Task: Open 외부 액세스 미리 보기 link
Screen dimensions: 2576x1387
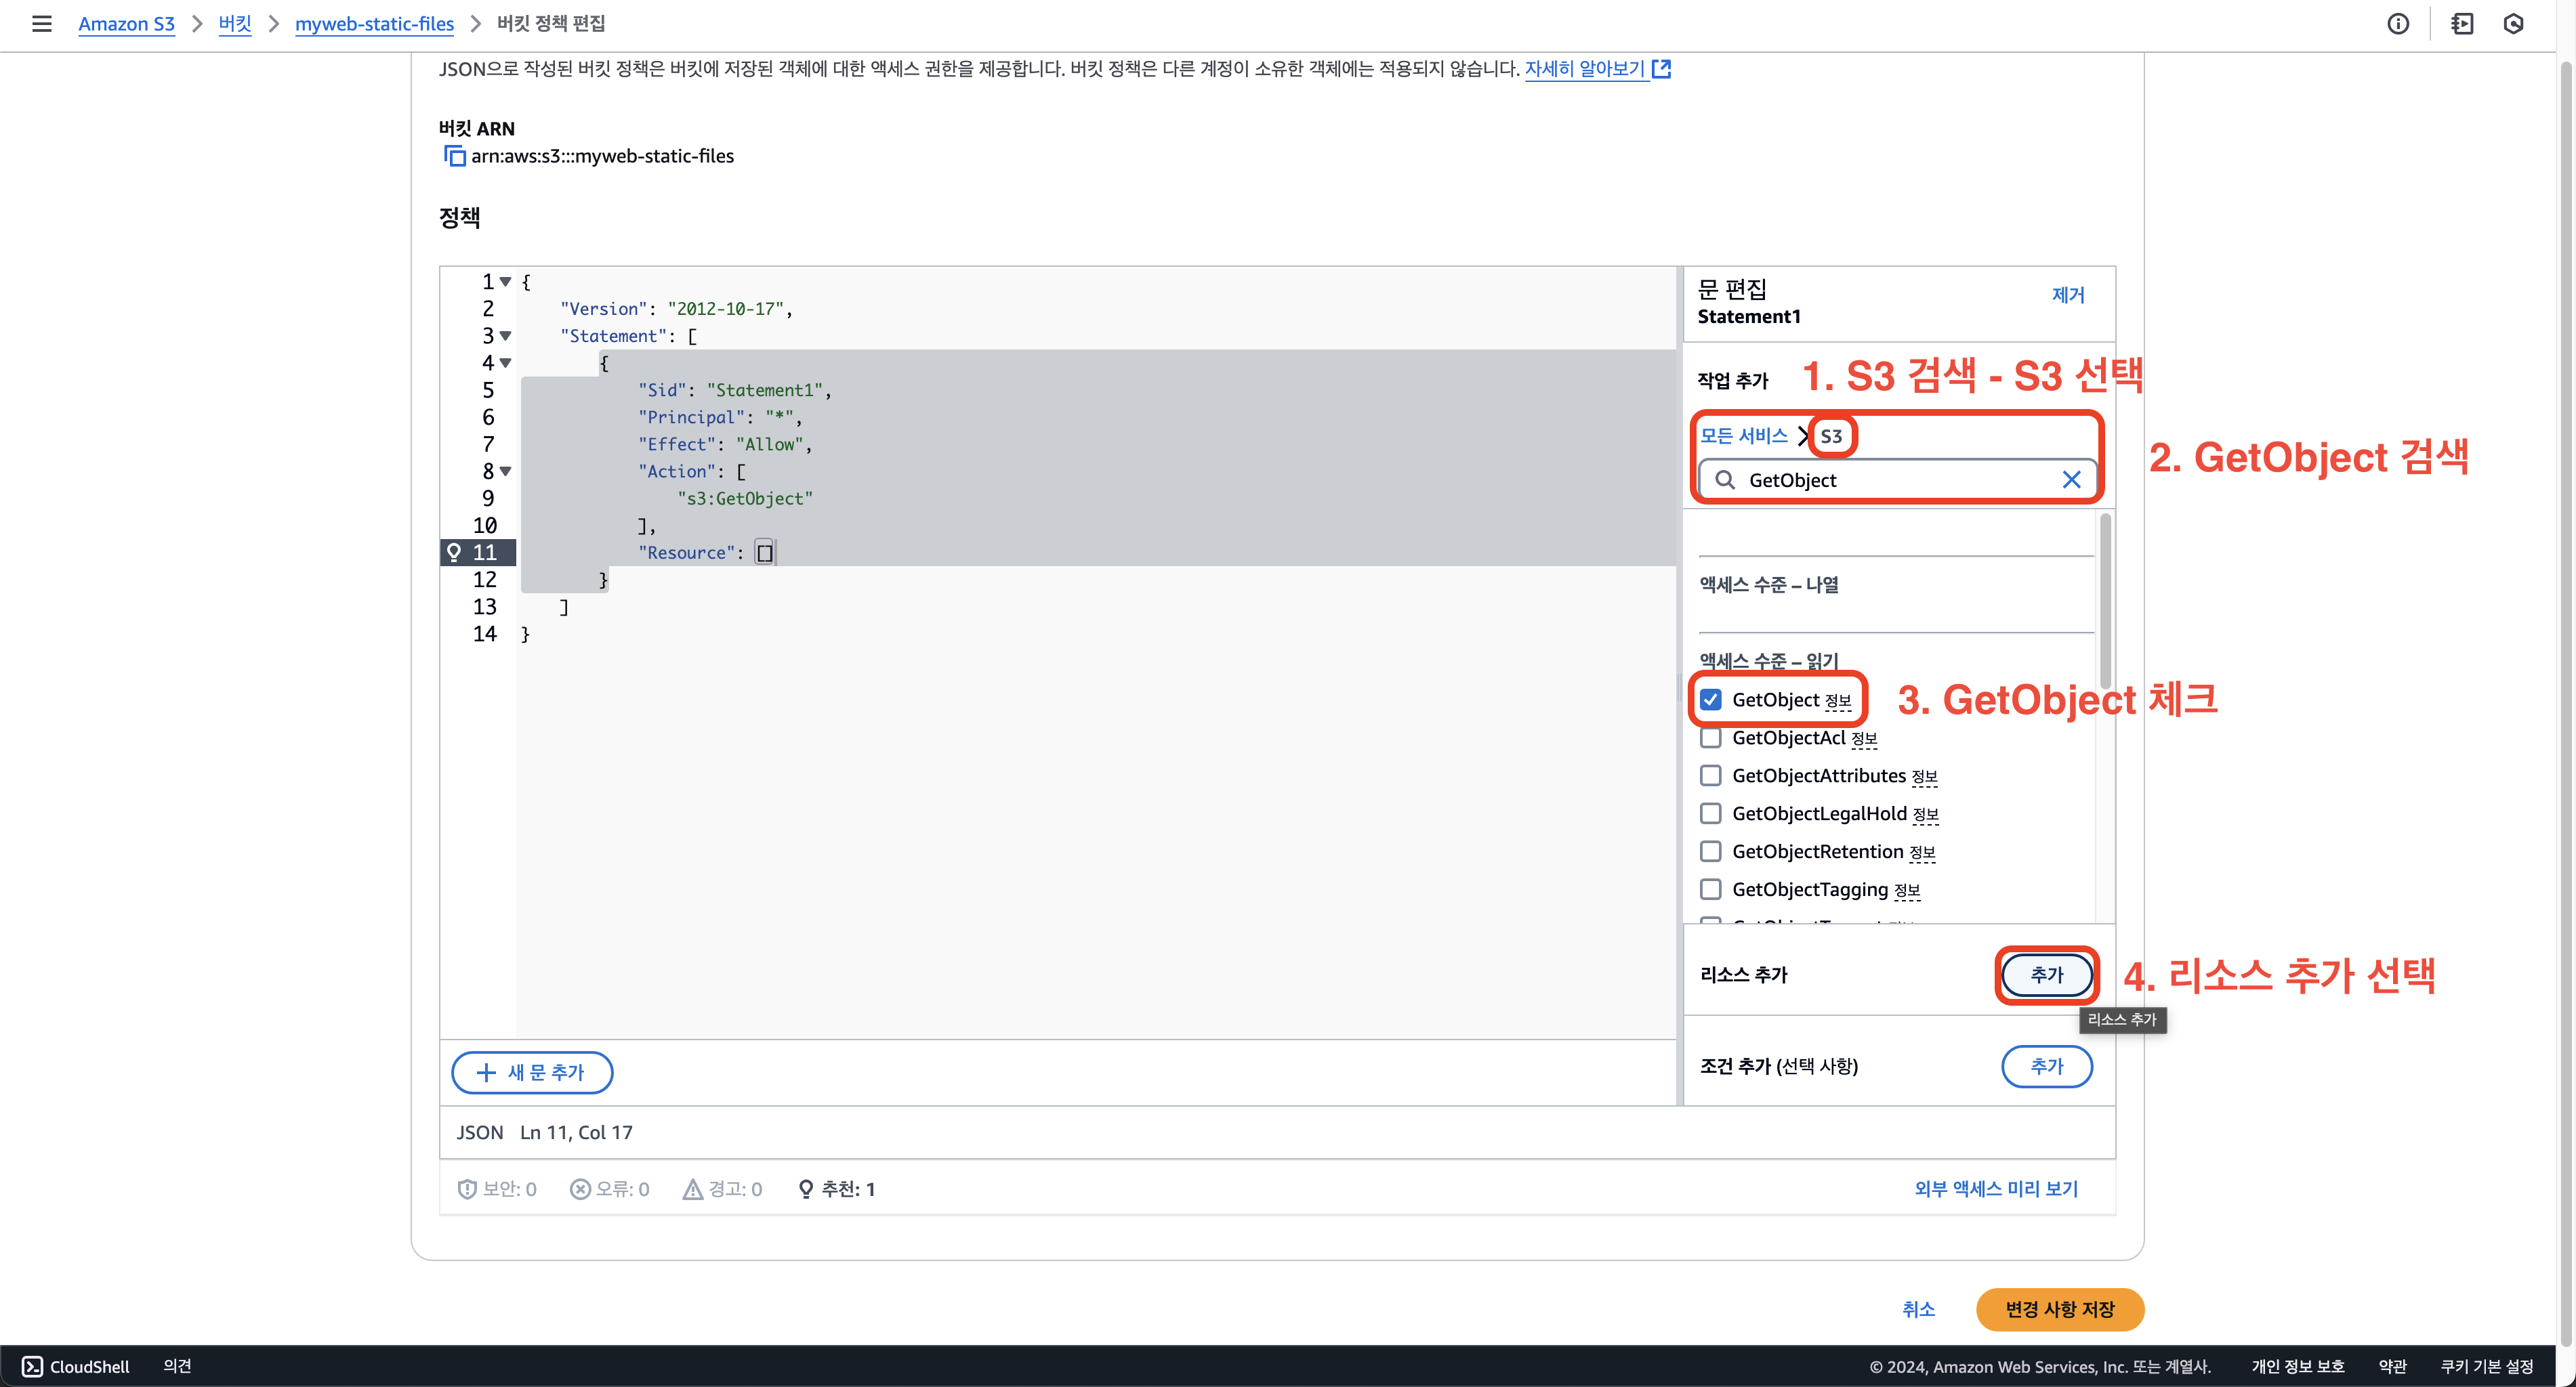Action: point(1996,1189)
